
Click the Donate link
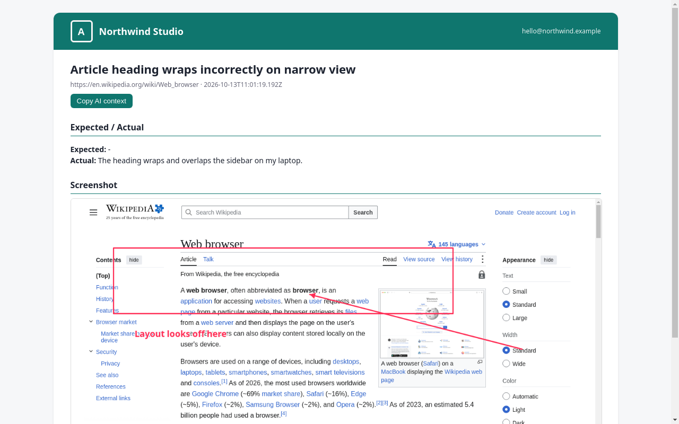pos(504,213)
